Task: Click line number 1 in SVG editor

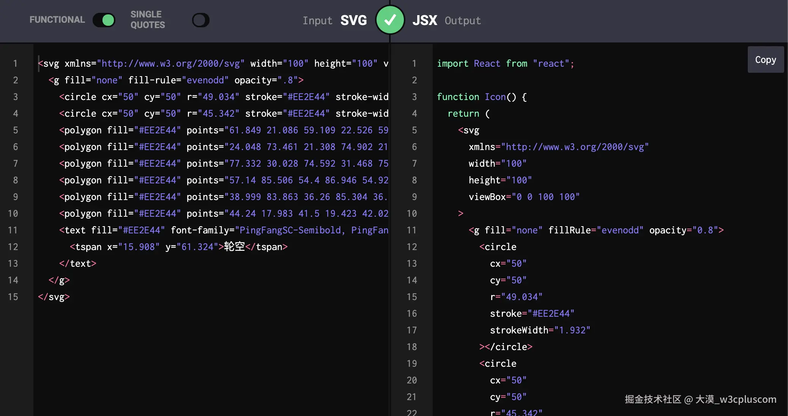Action: click(x=15, y=63)
